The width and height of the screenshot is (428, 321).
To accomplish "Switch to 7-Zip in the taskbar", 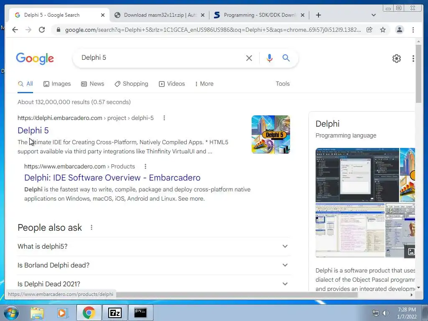I will tap(115, 313).
